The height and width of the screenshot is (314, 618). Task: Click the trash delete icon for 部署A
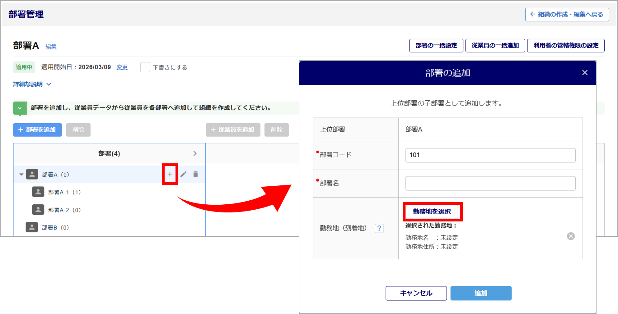click(x=195, y=174)
